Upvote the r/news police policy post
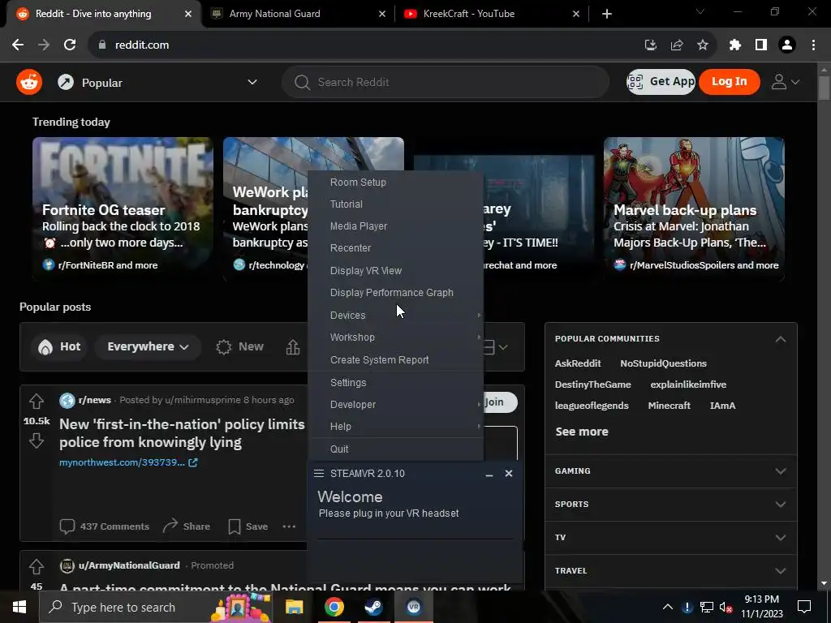Screen dimensions: 831x623 pos(36,402)
